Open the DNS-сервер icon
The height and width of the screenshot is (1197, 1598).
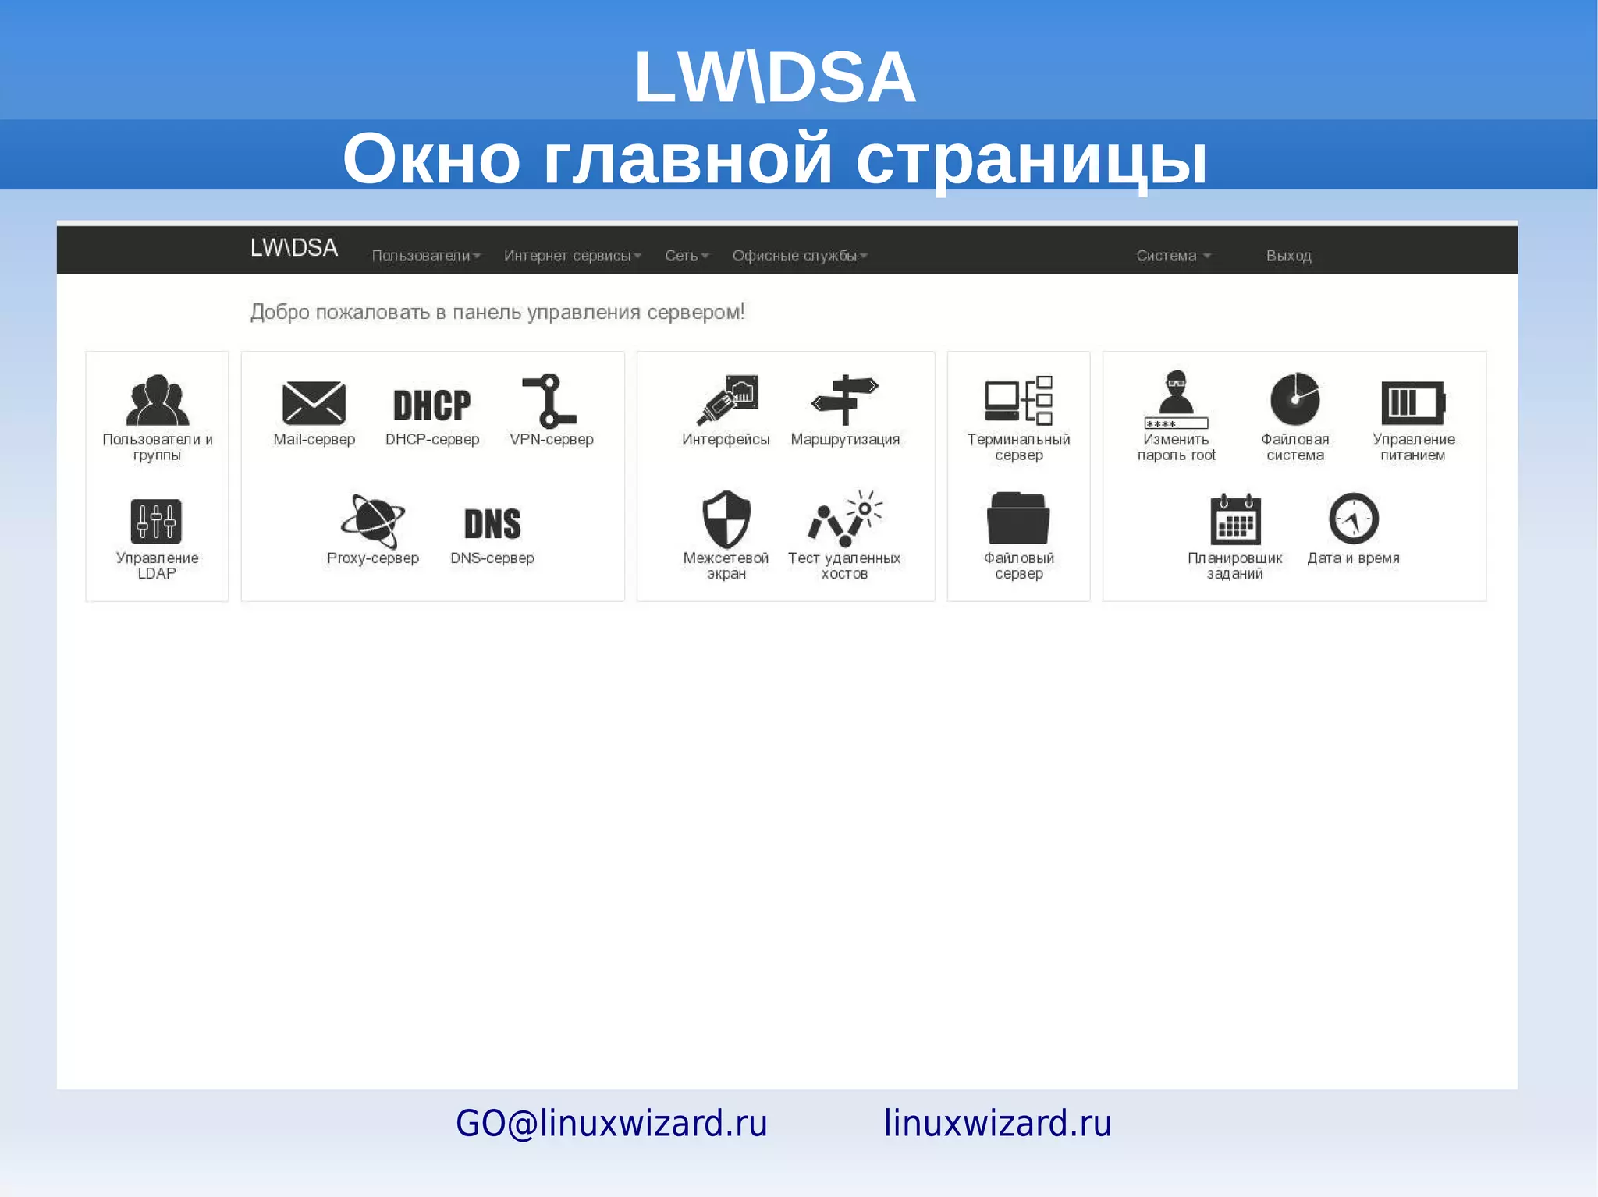(x=492, y=523)
